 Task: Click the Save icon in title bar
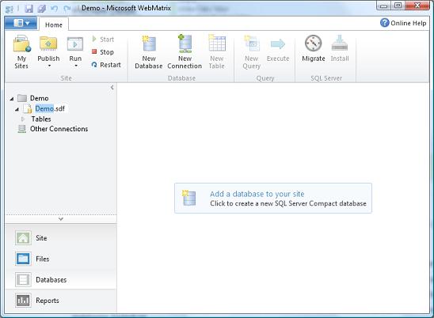29,9
